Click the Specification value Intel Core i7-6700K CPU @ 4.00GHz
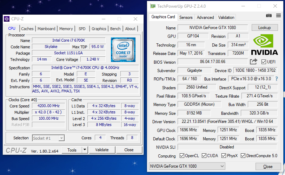This screenshot has height=175, width=285. [x=85, y=68]
